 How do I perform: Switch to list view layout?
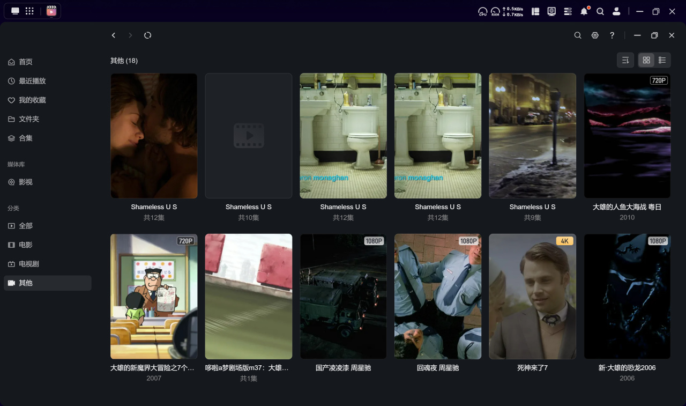pyautogui.click(x=662, y=60)
